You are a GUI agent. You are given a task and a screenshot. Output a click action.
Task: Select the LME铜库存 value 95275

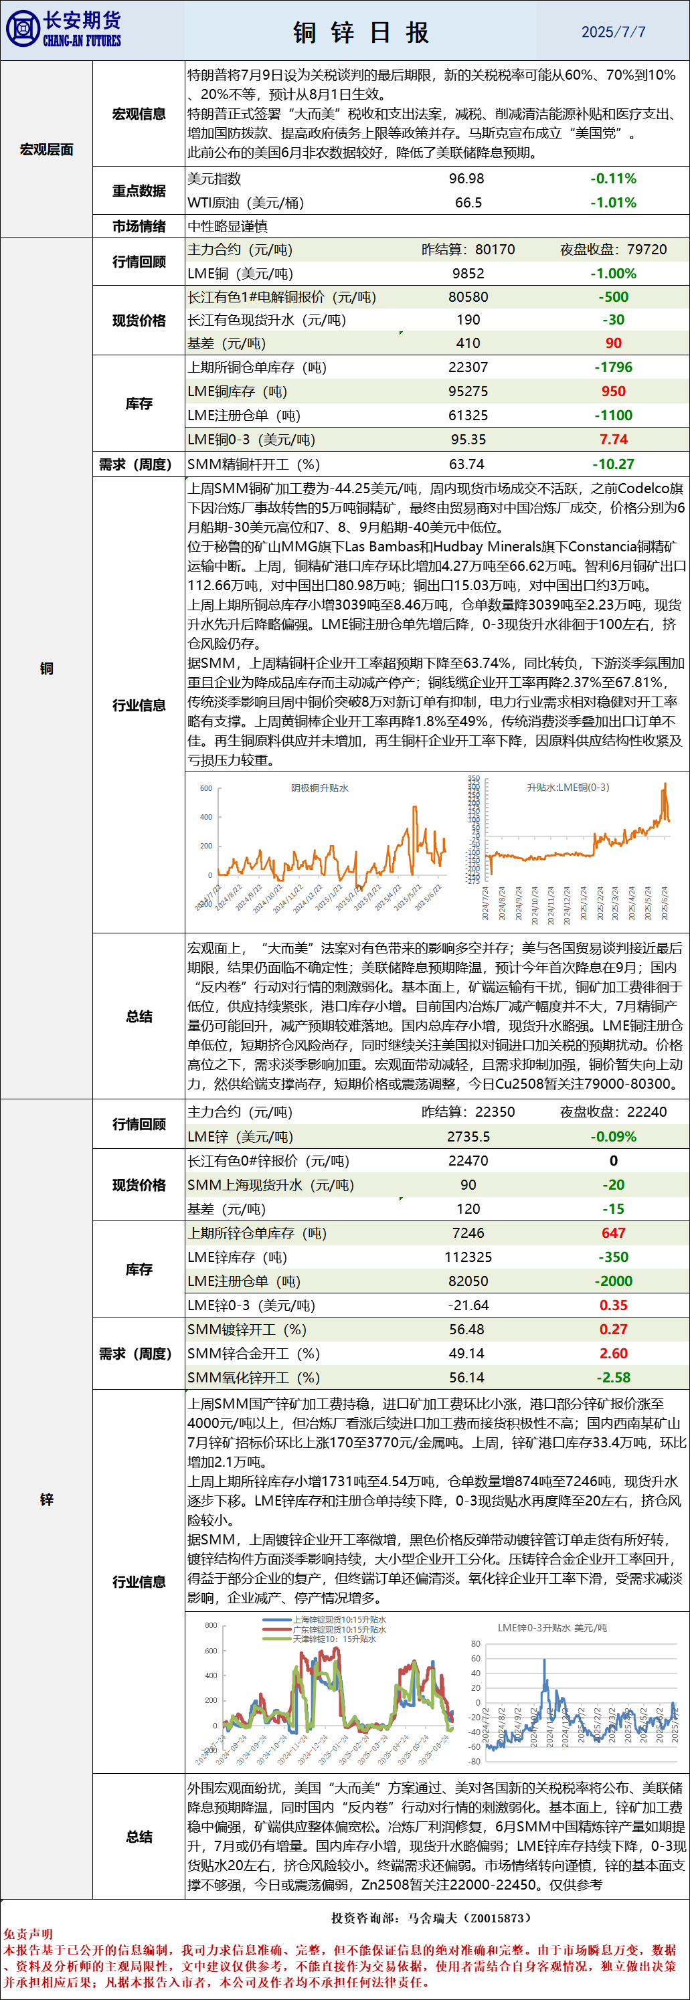click(x=468, y=391)
